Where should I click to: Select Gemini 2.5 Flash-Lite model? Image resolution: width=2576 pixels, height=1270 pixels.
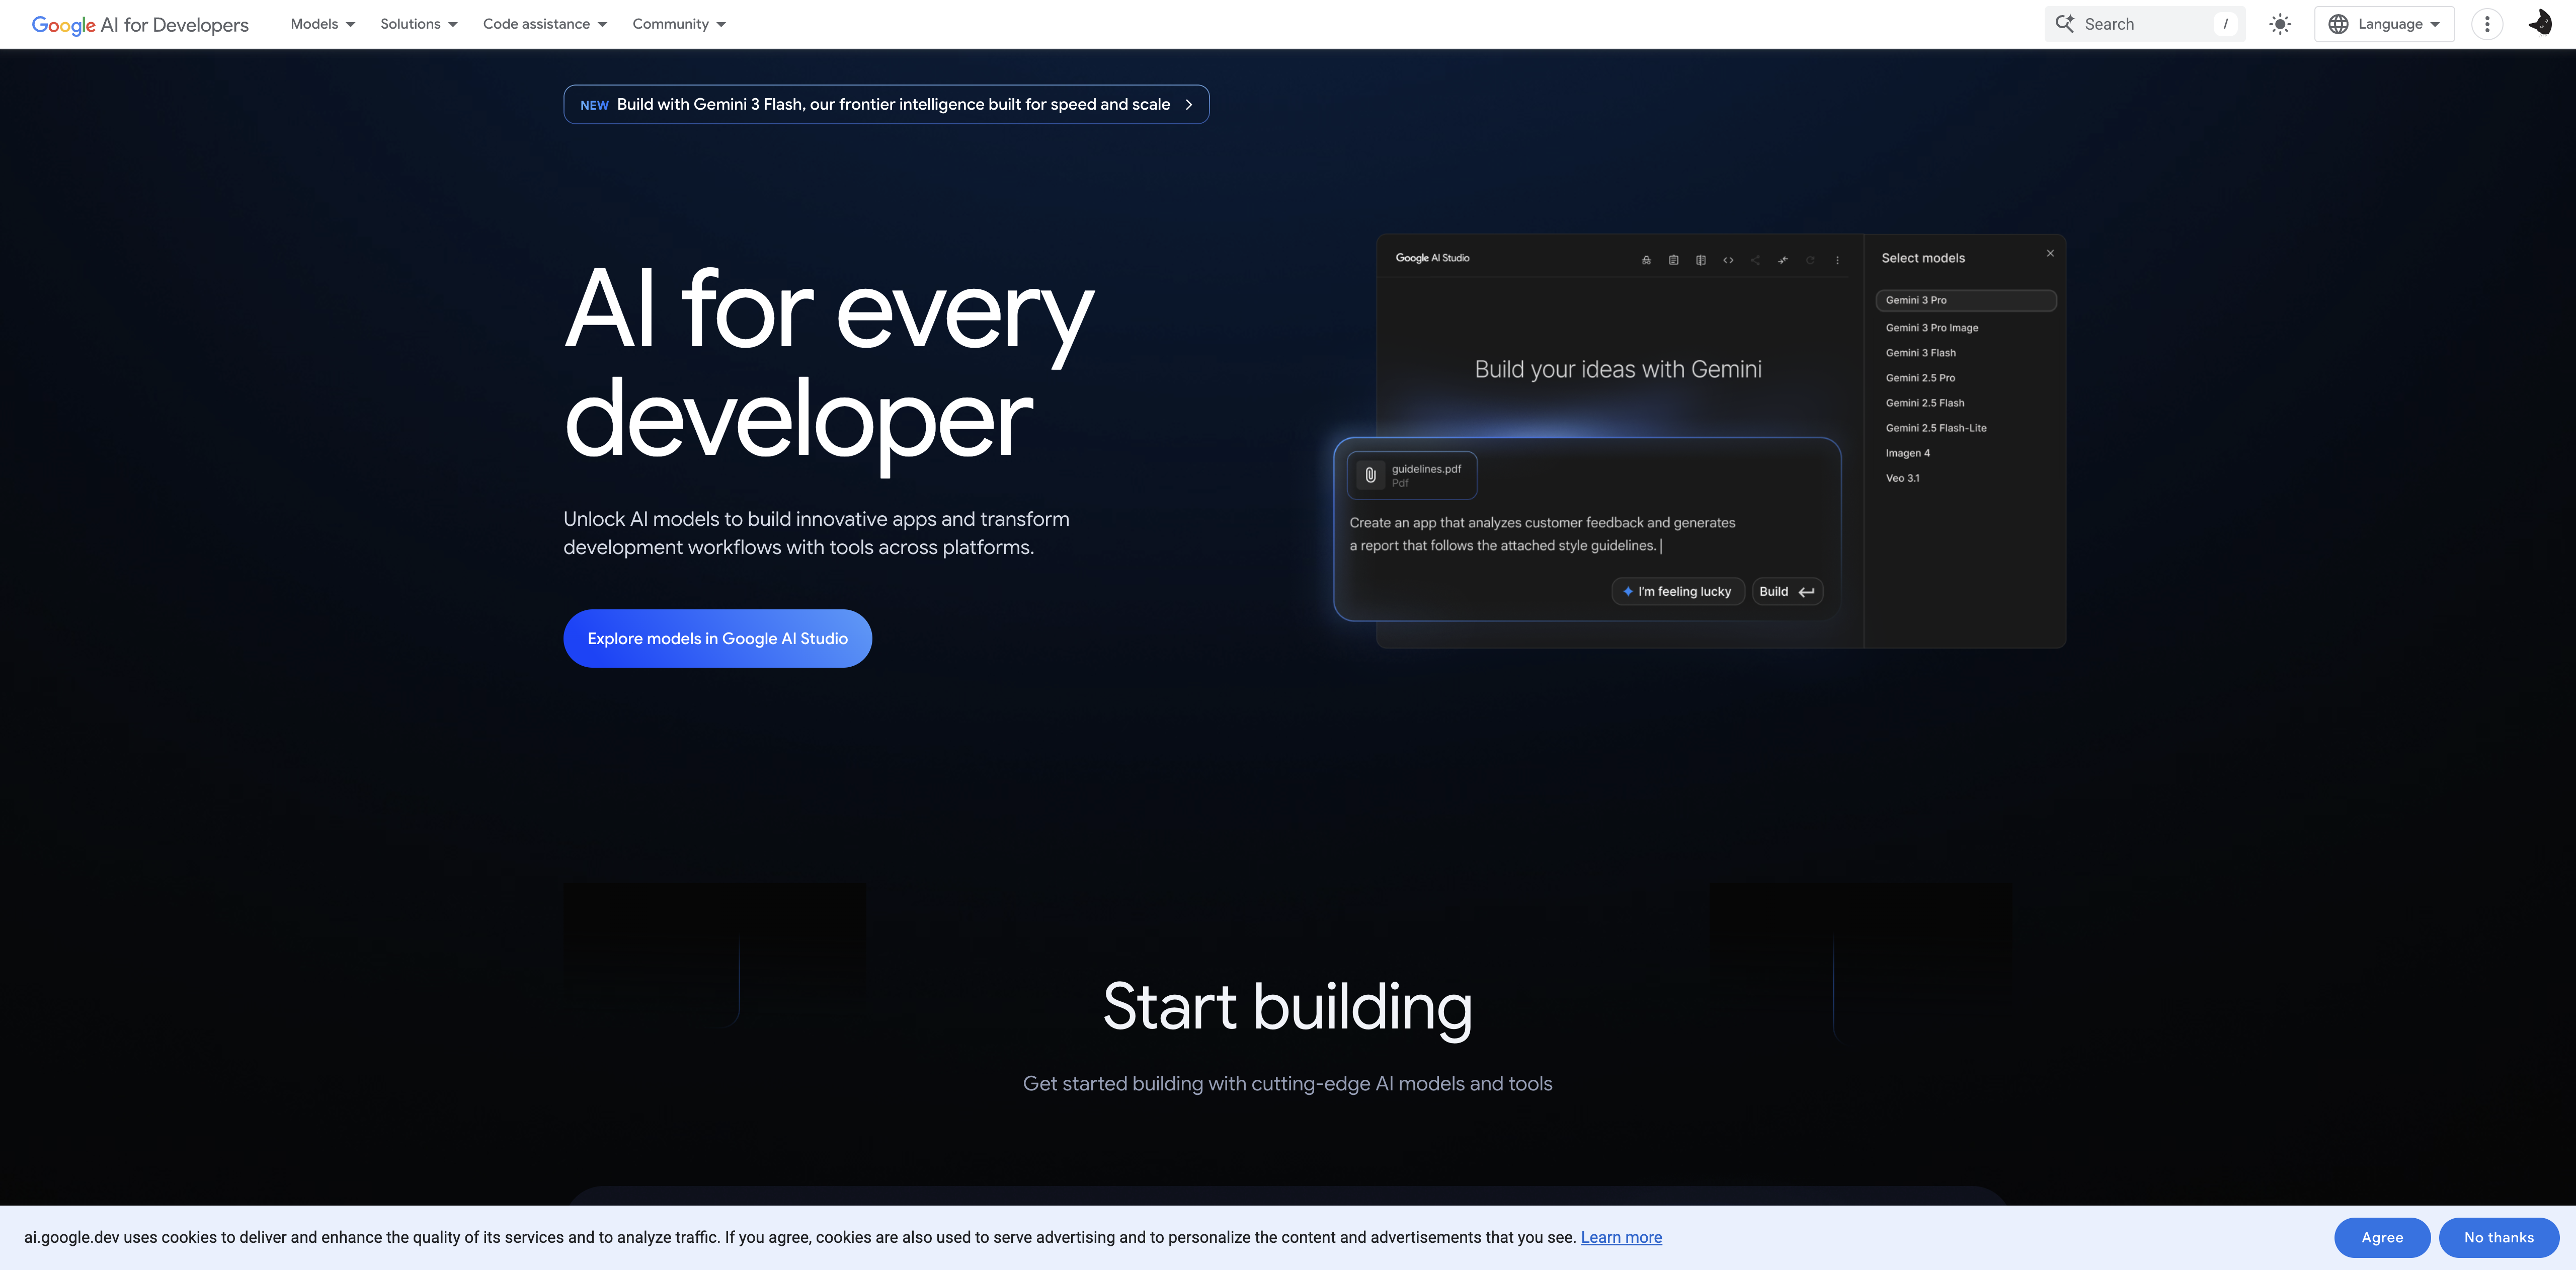1936,428
